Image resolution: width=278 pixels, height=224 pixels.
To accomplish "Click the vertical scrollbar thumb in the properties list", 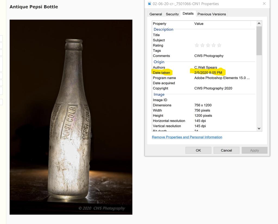I will (x=259, y=41).
